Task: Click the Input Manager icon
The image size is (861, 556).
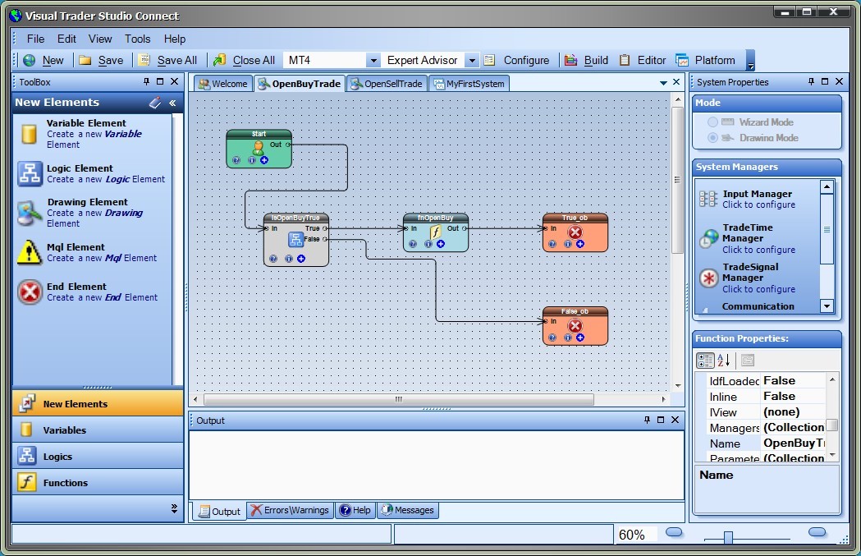Action: (x=708, y=199)
